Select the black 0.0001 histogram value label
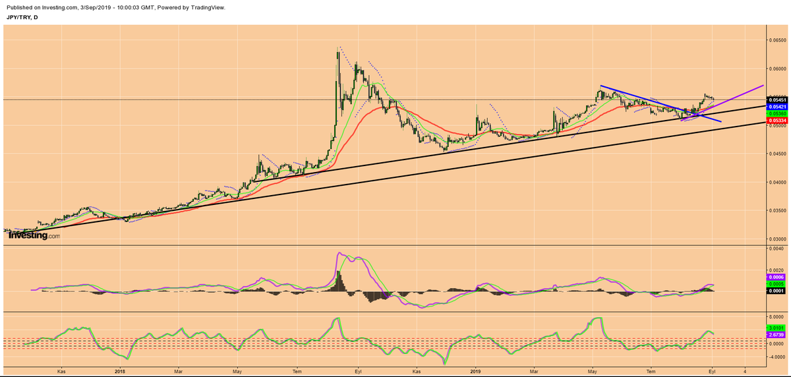791x377 pixels. pyautogui.click(x=775, y=291)
